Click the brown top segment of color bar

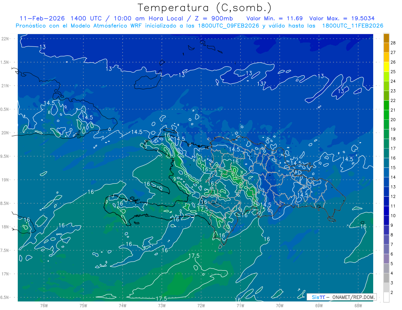pyautogui.click(x=387, y=38)
